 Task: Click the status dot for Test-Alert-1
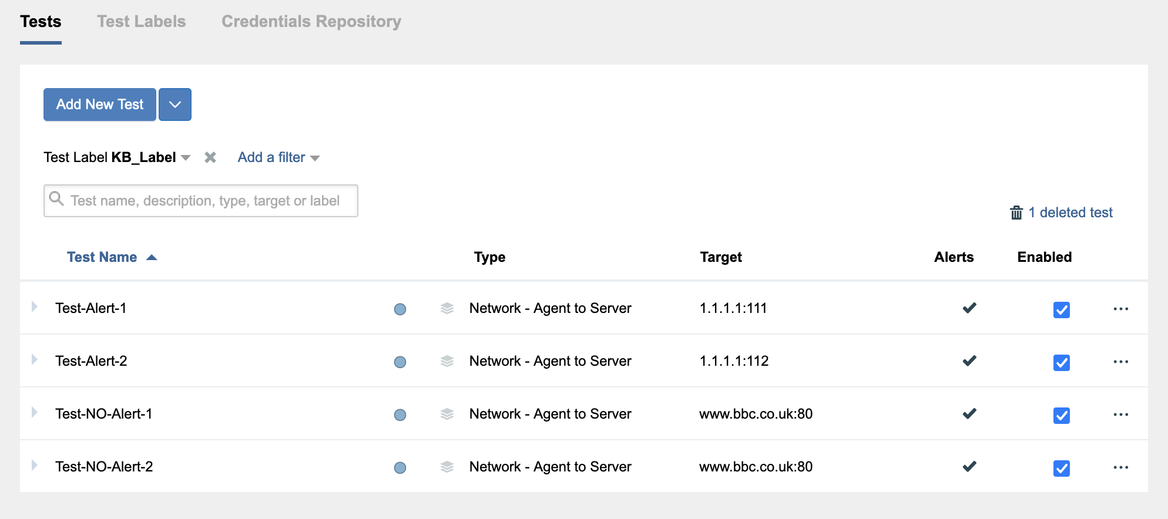[x=400, y=309]
